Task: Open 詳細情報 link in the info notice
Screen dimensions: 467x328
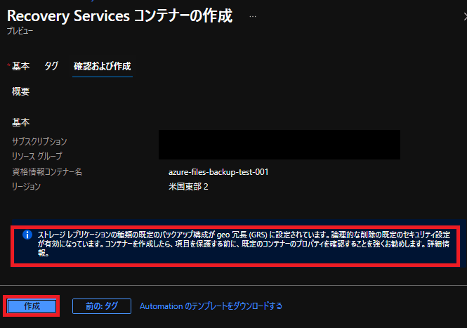Action: [x=438, y=244]
